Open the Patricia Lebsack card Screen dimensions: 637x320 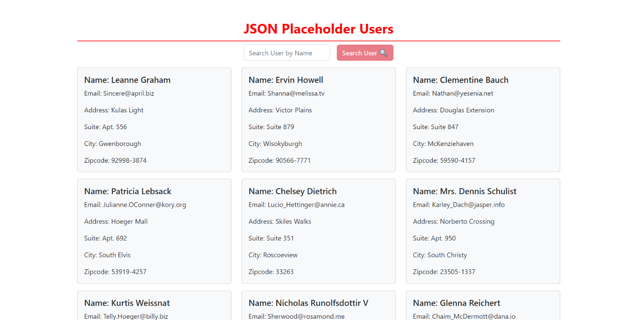pos(154,232)
